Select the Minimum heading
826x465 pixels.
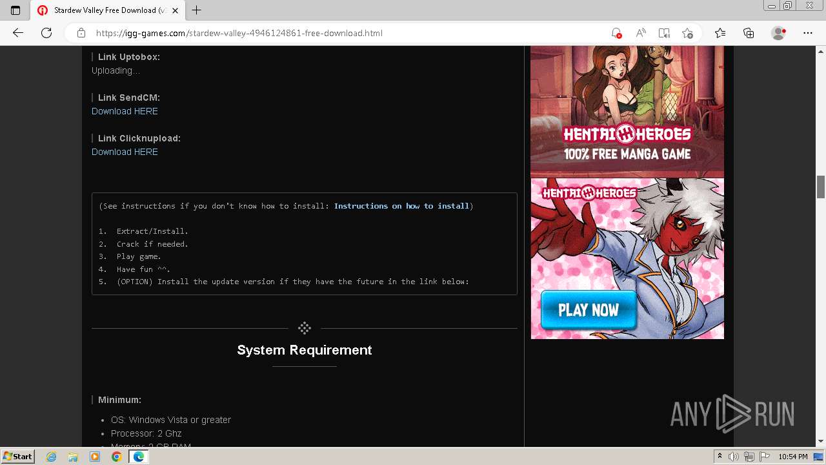point(119,400)
